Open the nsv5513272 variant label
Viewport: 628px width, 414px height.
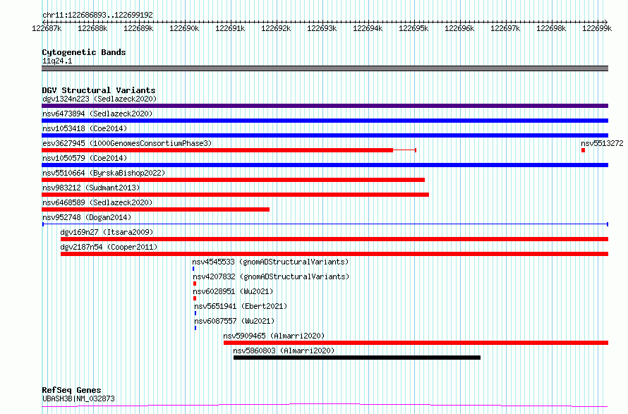point(602,143)
